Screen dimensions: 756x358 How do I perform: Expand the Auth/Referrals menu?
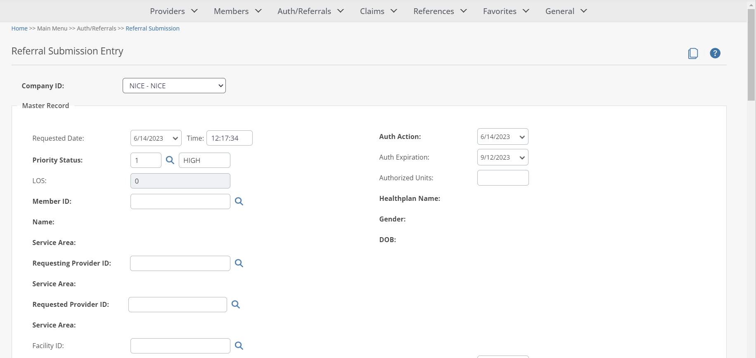tap(310, 11)
